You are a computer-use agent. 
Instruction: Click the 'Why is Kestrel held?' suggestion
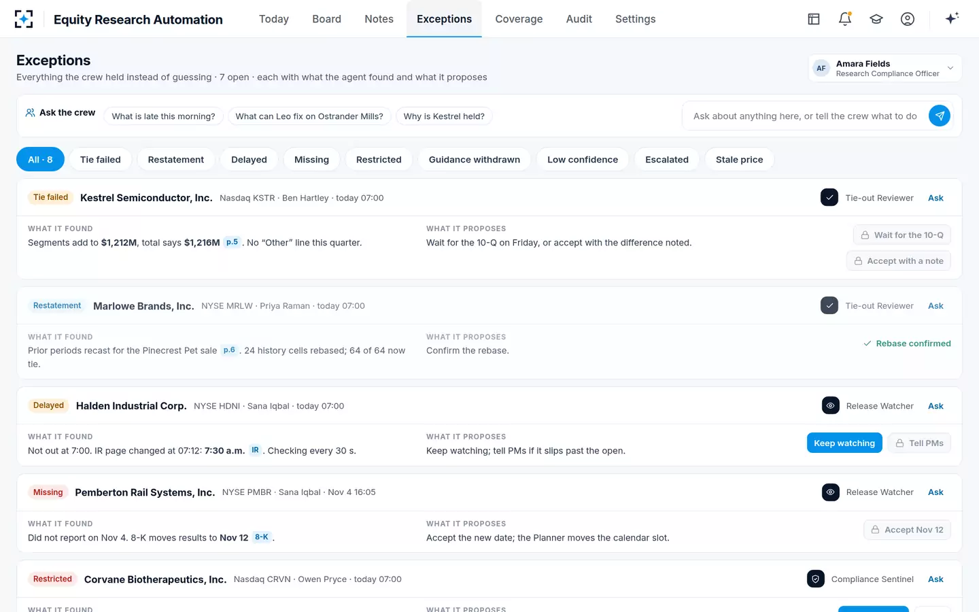click(x=444, y=116)
